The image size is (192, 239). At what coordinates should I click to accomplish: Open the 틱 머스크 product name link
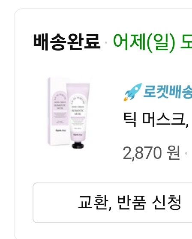pos(156,119)
